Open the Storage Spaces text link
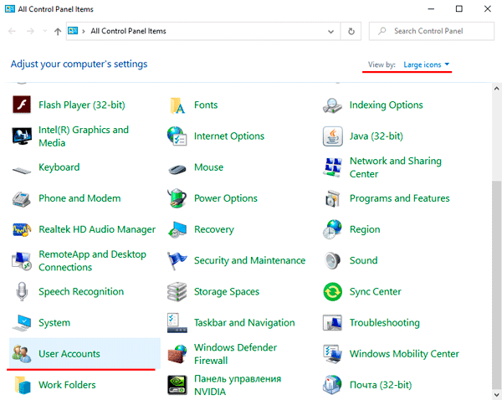The width and height of the screenshot is (502, 400). 227,292
